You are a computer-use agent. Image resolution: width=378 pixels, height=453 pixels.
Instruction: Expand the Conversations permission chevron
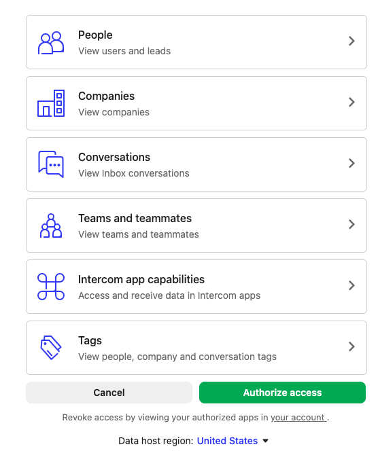(351, 163)
